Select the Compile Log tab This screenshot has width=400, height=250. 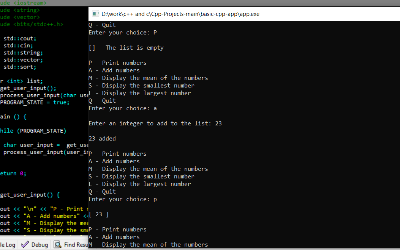click(x=8, y=244)
